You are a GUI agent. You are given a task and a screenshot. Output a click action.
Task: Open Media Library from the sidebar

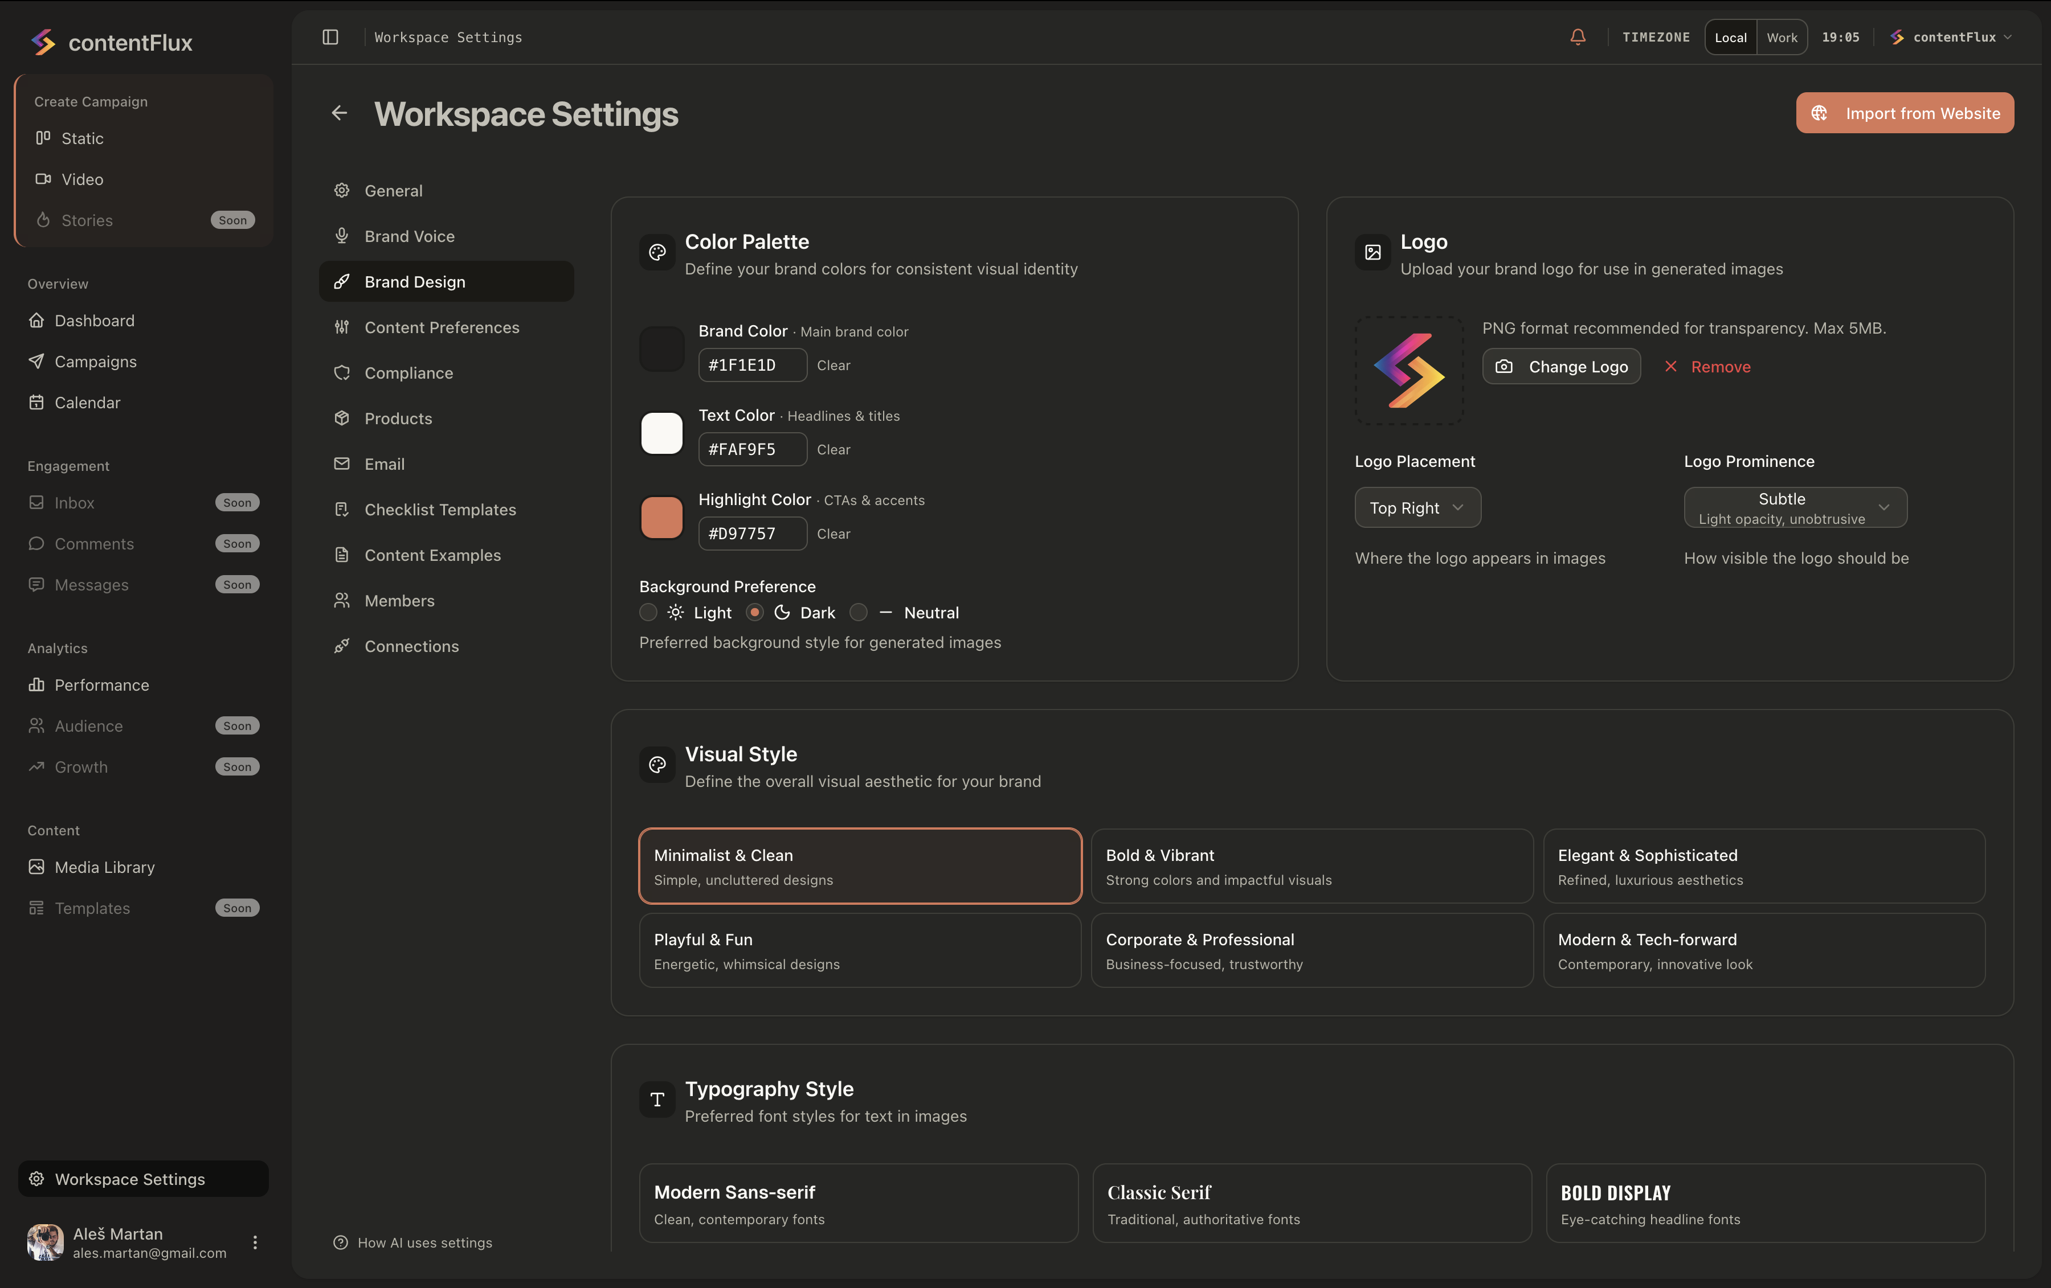click(x=104, y=867)
